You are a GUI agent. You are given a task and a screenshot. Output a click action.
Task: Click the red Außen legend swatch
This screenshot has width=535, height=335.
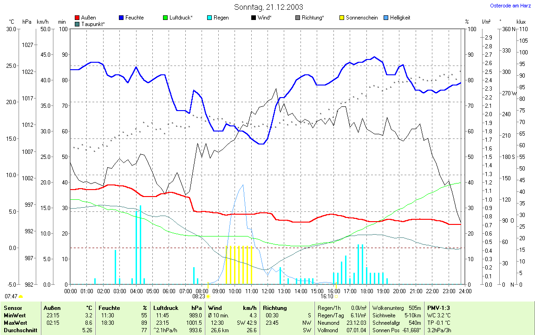[77, 18]
